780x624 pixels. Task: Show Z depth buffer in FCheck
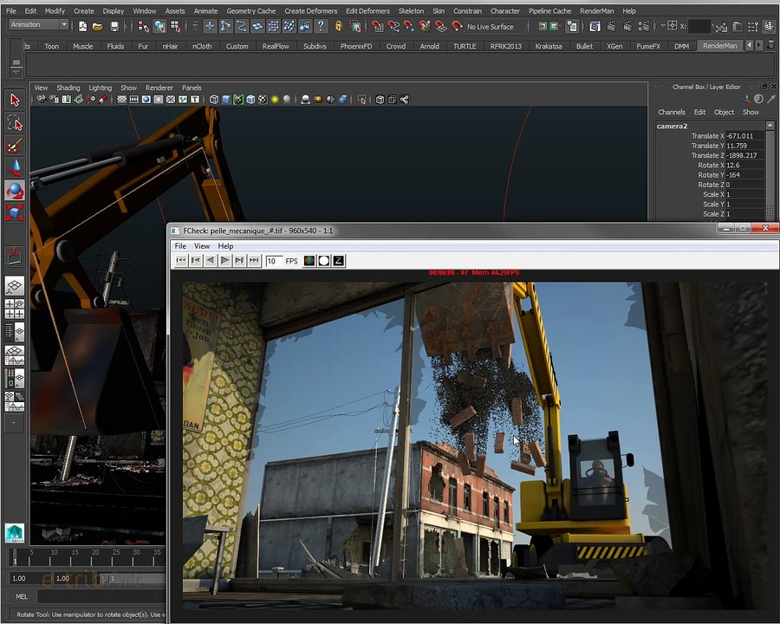pos(338,260)
